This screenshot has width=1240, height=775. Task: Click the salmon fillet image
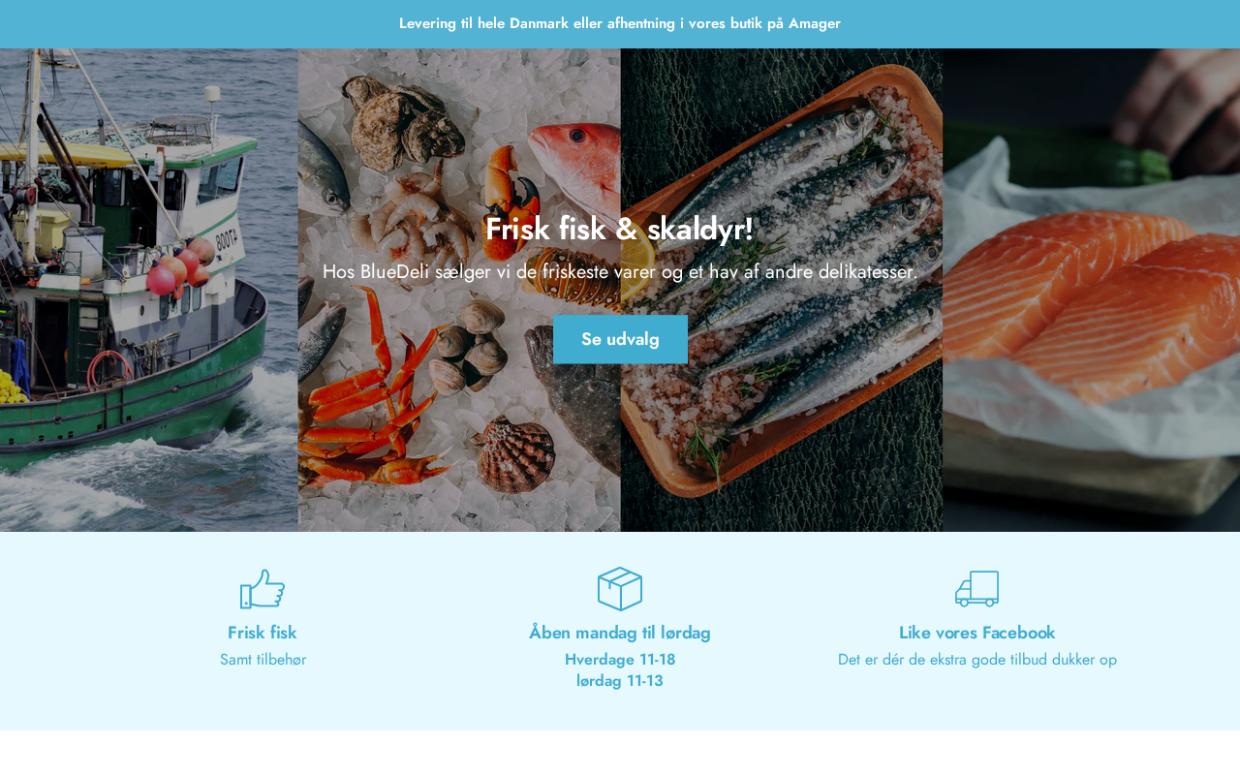click(1091, 290)
